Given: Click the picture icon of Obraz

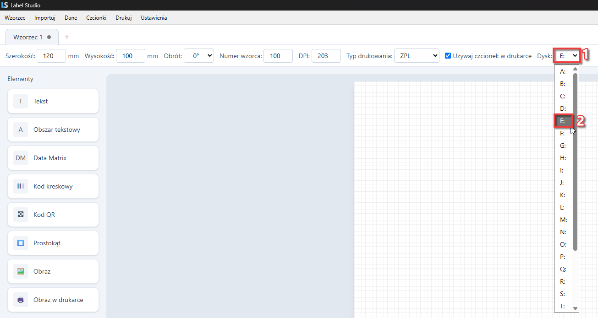Looking at the screenshot, I should (x=21, y=271).
